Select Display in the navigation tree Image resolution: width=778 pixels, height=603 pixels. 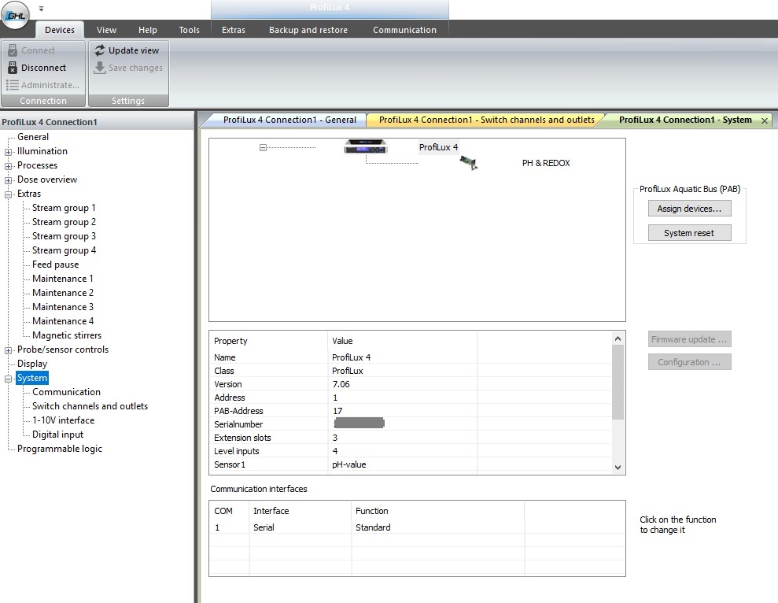click(32, 364)
